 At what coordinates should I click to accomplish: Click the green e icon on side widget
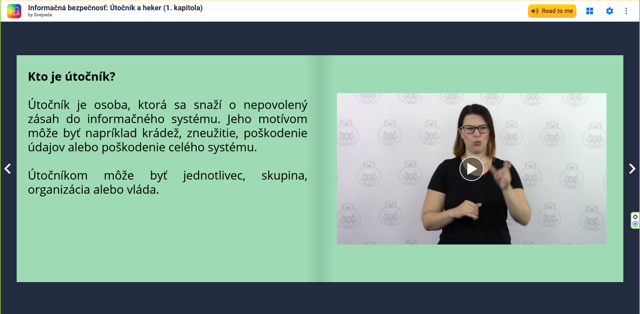point(635,224)
